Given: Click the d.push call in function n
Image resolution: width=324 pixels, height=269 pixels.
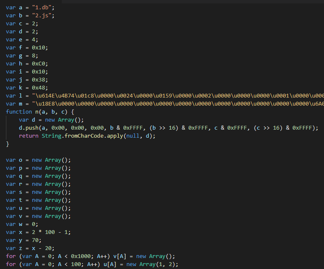Looking at the screenshot, I should 30,128.
